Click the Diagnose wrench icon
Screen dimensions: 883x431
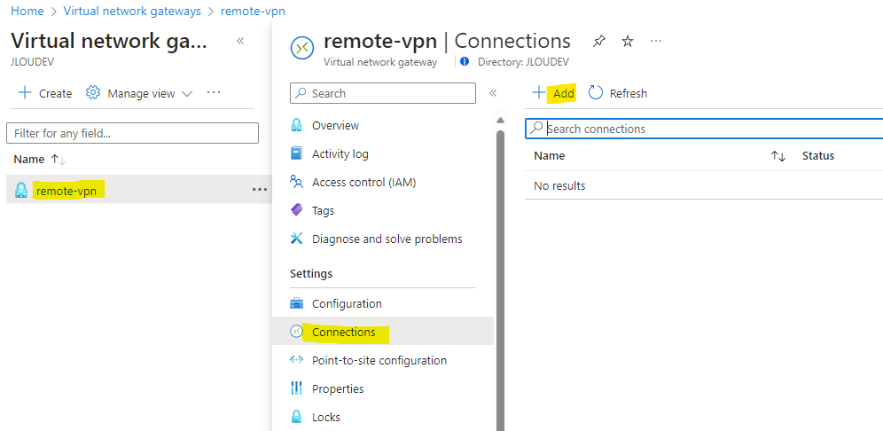(296, 239)
